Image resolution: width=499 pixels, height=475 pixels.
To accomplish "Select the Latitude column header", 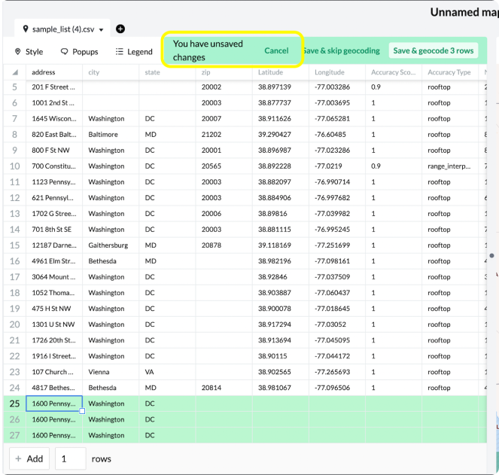I will (x=281, y=72).
